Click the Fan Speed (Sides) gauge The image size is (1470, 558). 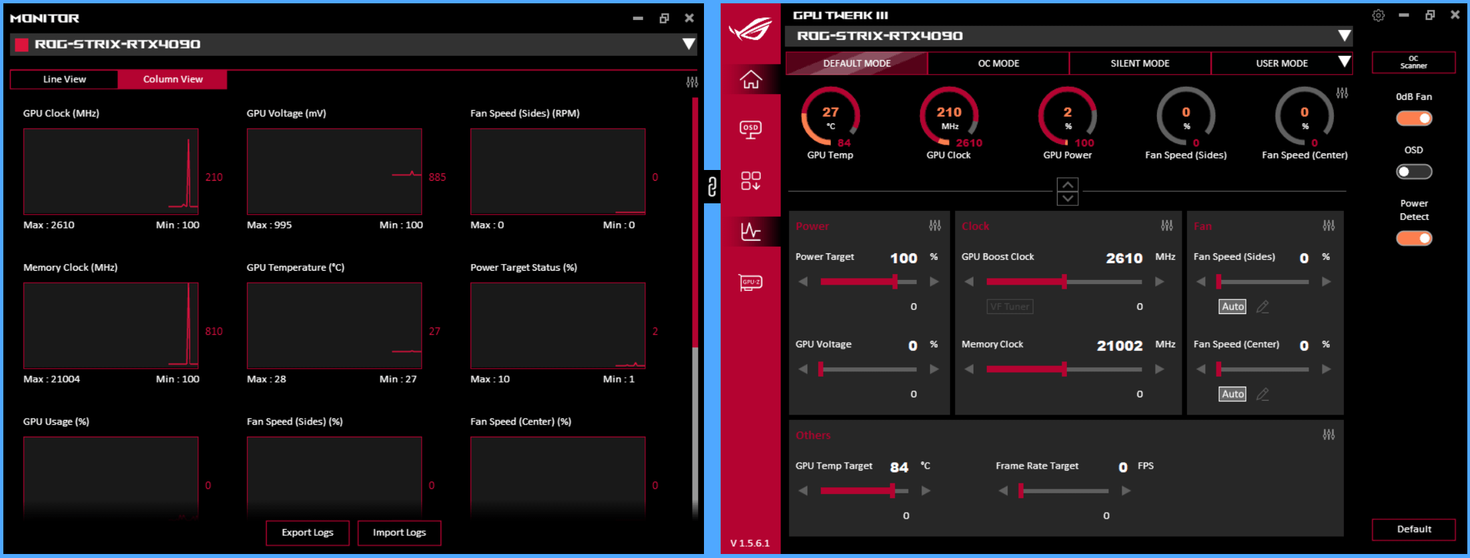[x=1186, y=116]
